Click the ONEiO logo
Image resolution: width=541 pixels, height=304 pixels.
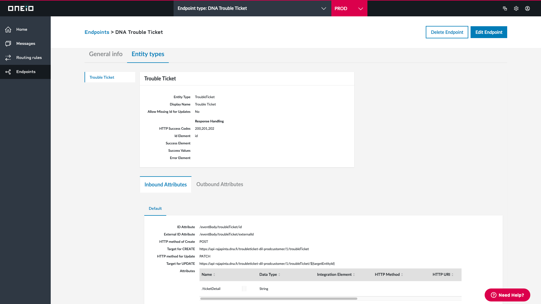[x=21, y=8]
